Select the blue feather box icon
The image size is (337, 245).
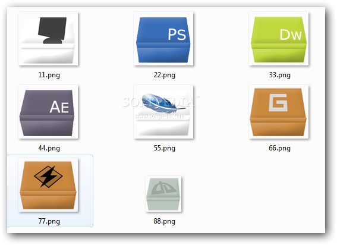click(x=163, y=112)
